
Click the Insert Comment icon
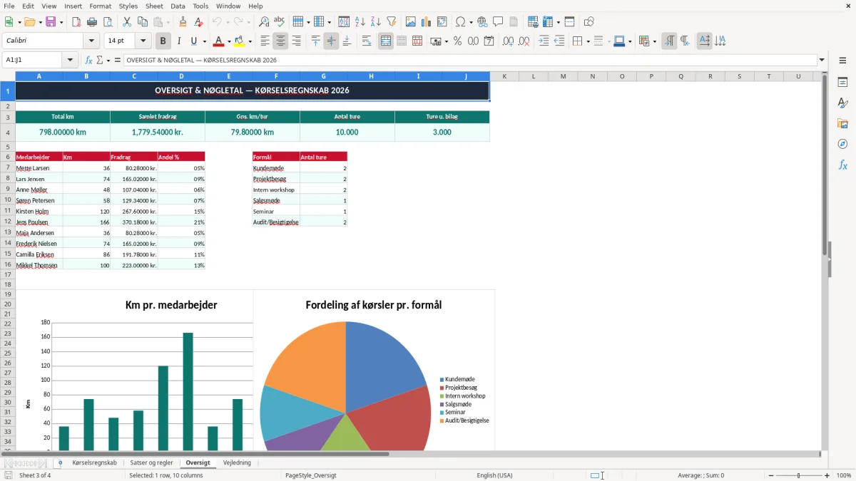498,22
